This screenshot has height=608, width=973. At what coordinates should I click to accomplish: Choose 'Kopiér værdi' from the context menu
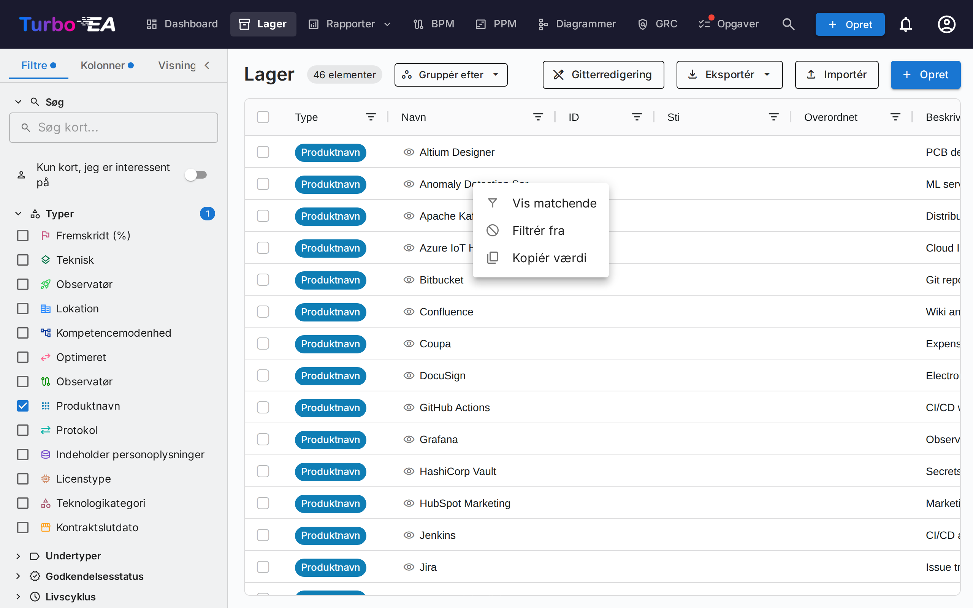pyautogui.click(x=541, y=258)
